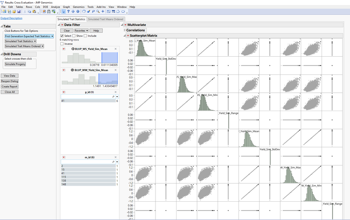Open the Output Description link

coord(11,18)
